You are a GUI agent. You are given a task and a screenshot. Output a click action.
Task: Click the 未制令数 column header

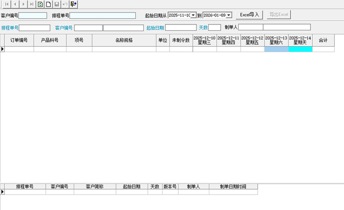[x=181, y=40]
